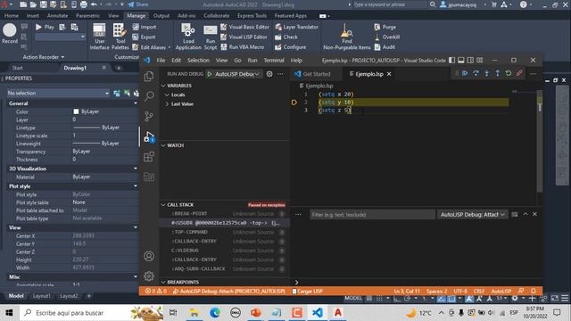Click AutoCAD Record action button
Viewport: 571px width, 321px height.
point(10,33)
